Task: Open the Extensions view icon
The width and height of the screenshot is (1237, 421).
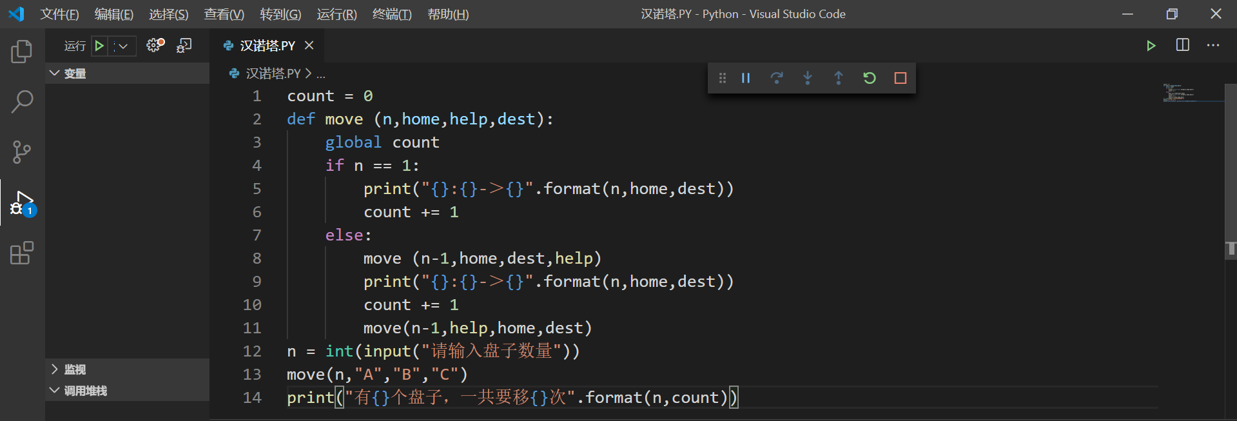Action: (x=22, y=253)
